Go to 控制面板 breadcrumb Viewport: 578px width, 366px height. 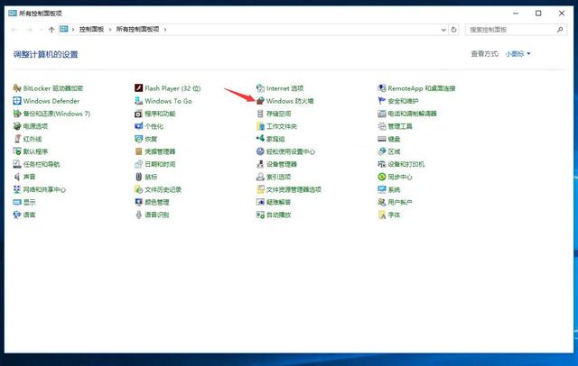[x=91, y=29]
